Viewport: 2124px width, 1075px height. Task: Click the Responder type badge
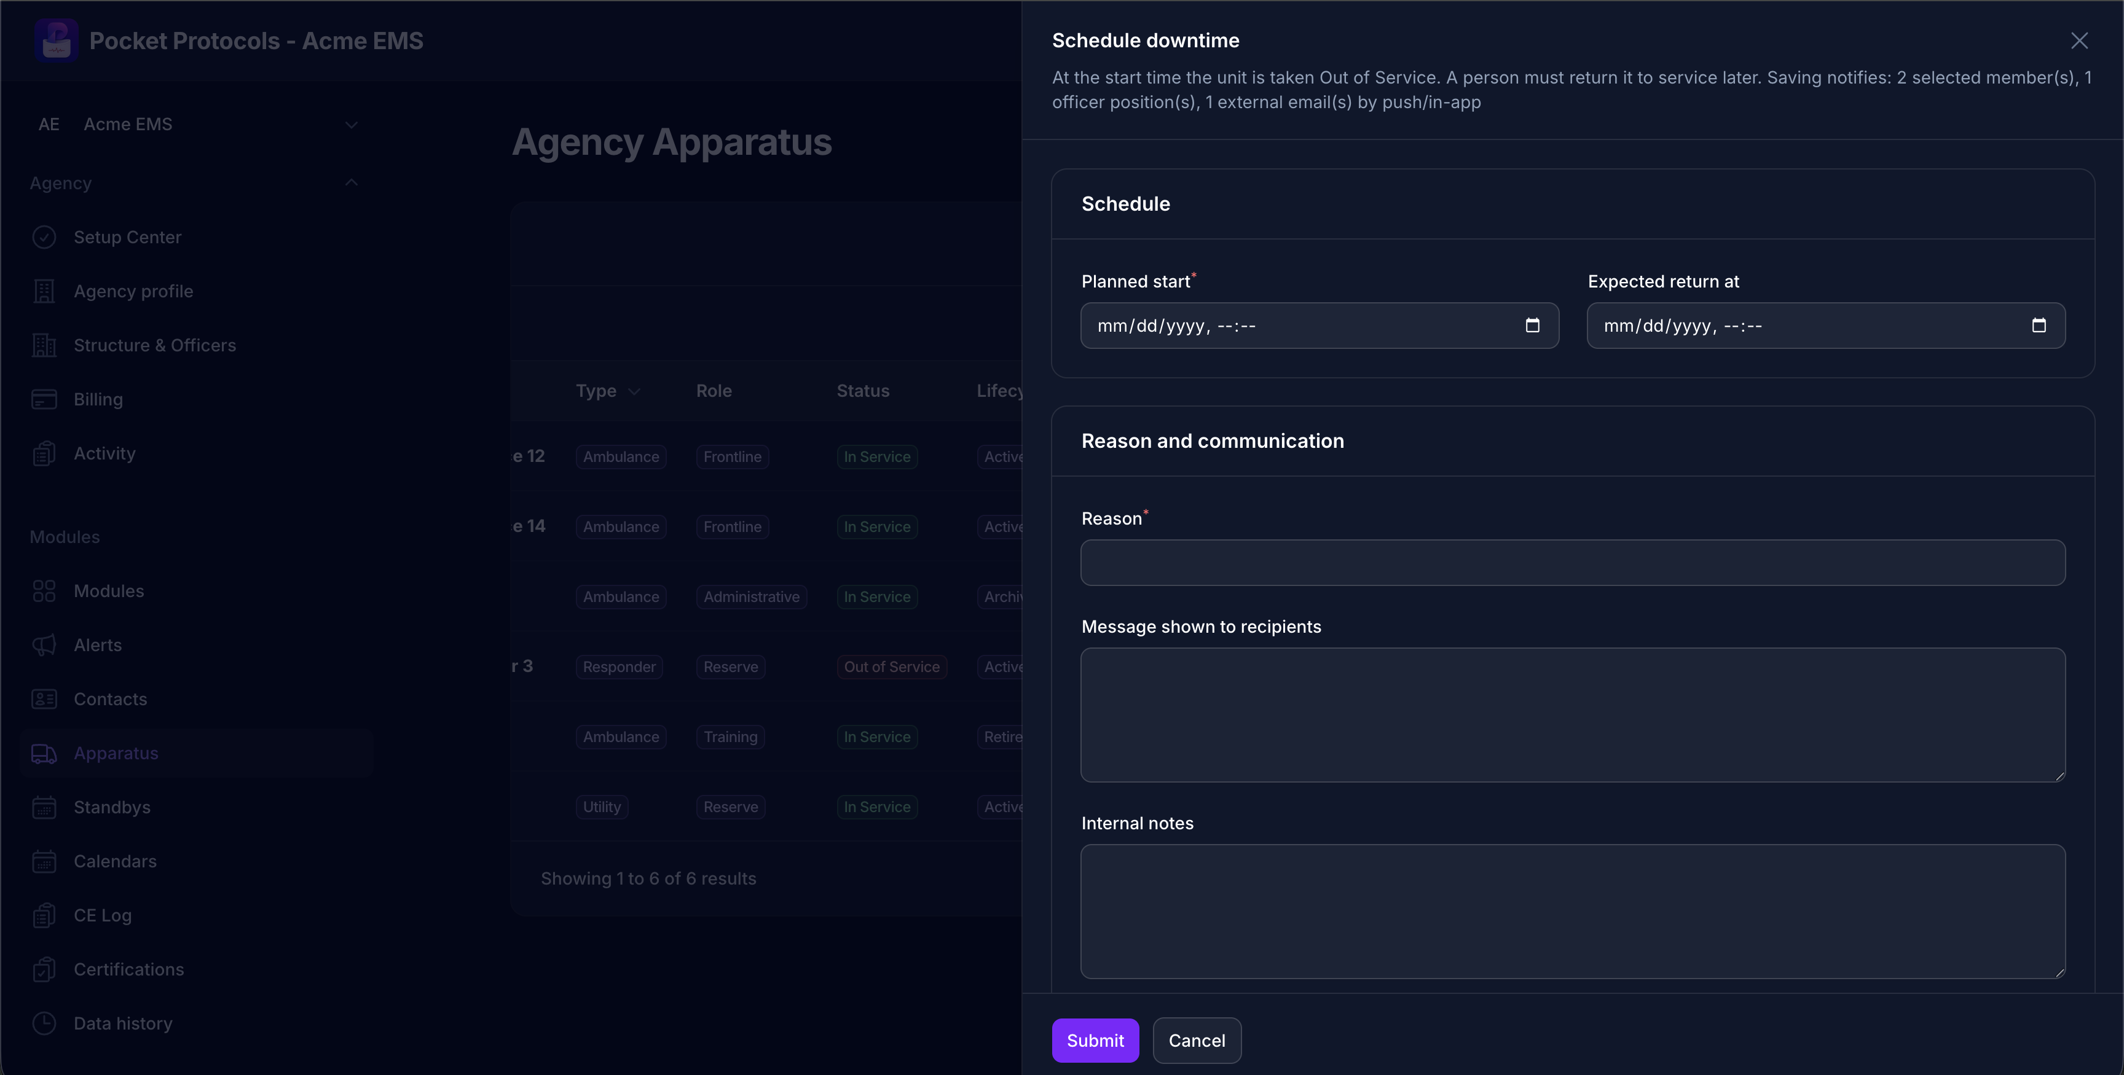click(619, 667)
